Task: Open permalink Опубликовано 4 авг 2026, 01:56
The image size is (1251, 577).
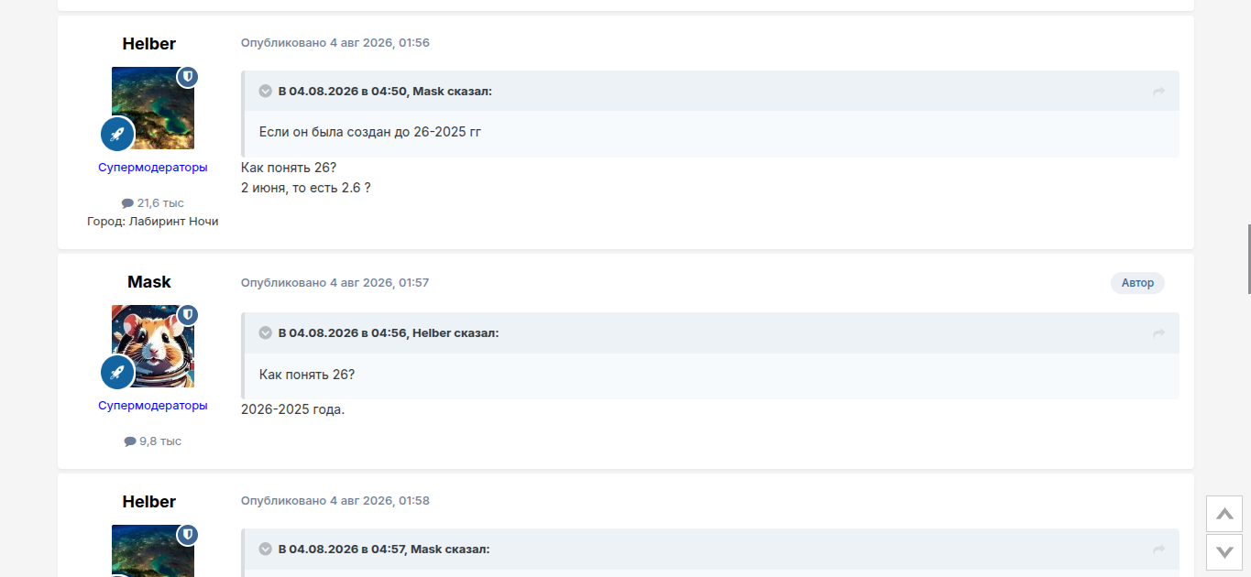Action: [x=335, y=43]
